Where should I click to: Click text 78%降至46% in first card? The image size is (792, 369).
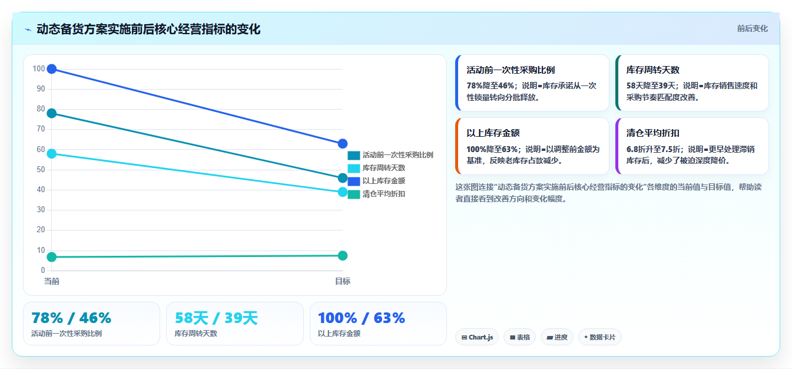click(491, 85)
